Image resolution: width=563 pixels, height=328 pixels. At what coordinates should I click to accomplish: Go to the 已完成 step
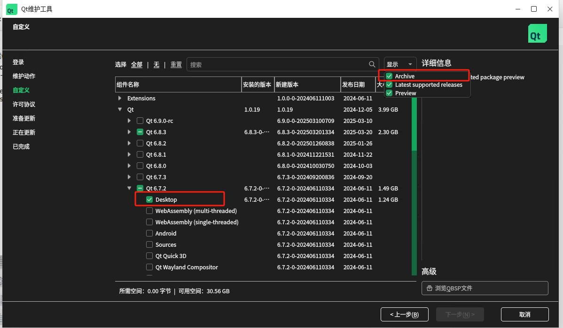(x=21, y=146)
